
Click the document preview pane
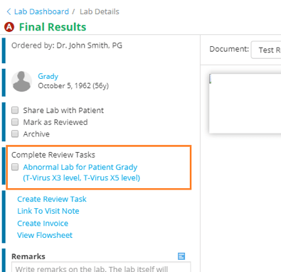245,103
